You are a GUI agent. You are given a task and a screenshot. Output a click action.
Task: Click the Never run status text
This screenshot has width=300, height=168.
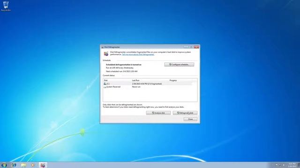point(136,87)
